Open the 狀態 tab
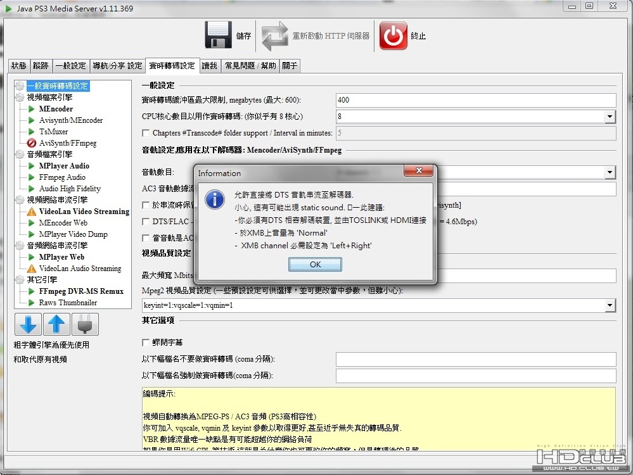Viewport: 633px width, 475px height. pyautogui.click(x=18, y=66)
